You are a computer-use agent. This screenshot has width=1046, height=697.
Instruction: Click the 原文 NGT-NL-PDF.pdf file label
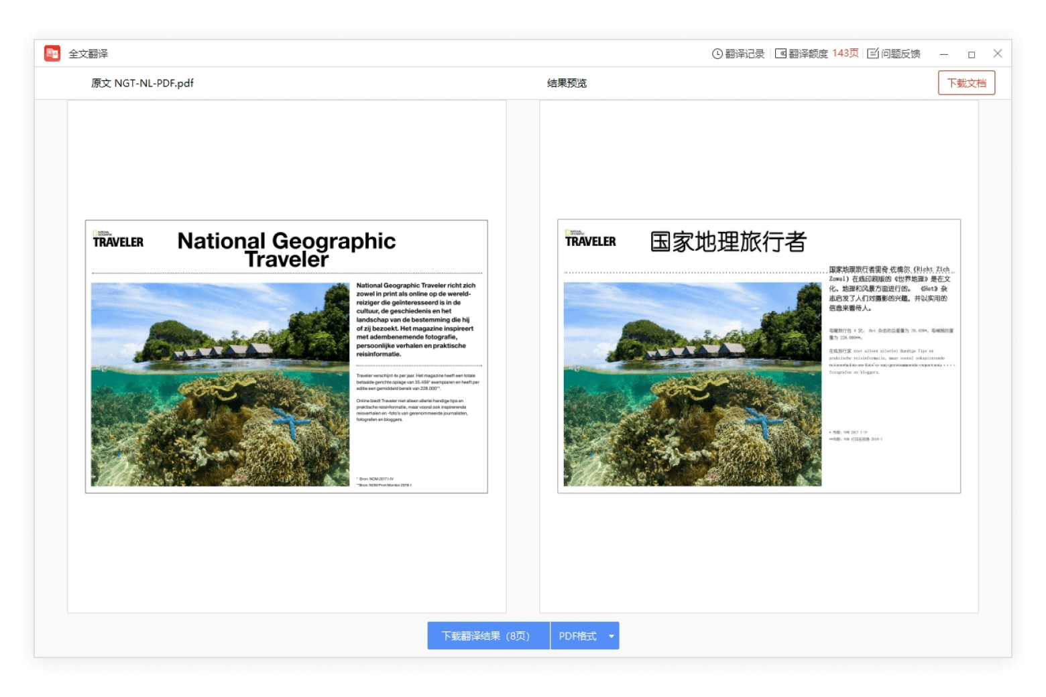click(x=142, y=83)
